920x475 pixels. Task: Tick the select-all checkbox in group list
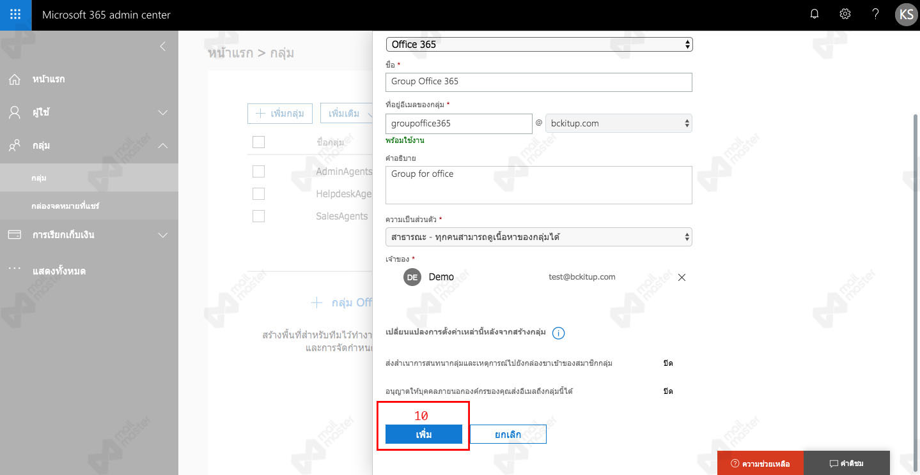258,142
